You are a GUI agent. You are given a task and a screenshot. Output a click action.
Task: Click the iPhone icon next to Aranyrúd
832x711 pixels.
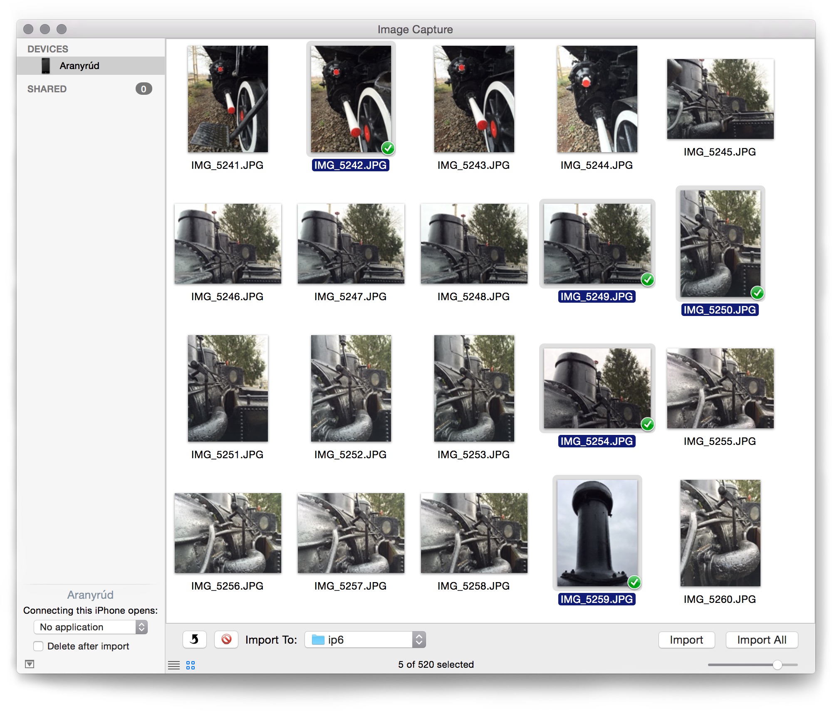46,66
